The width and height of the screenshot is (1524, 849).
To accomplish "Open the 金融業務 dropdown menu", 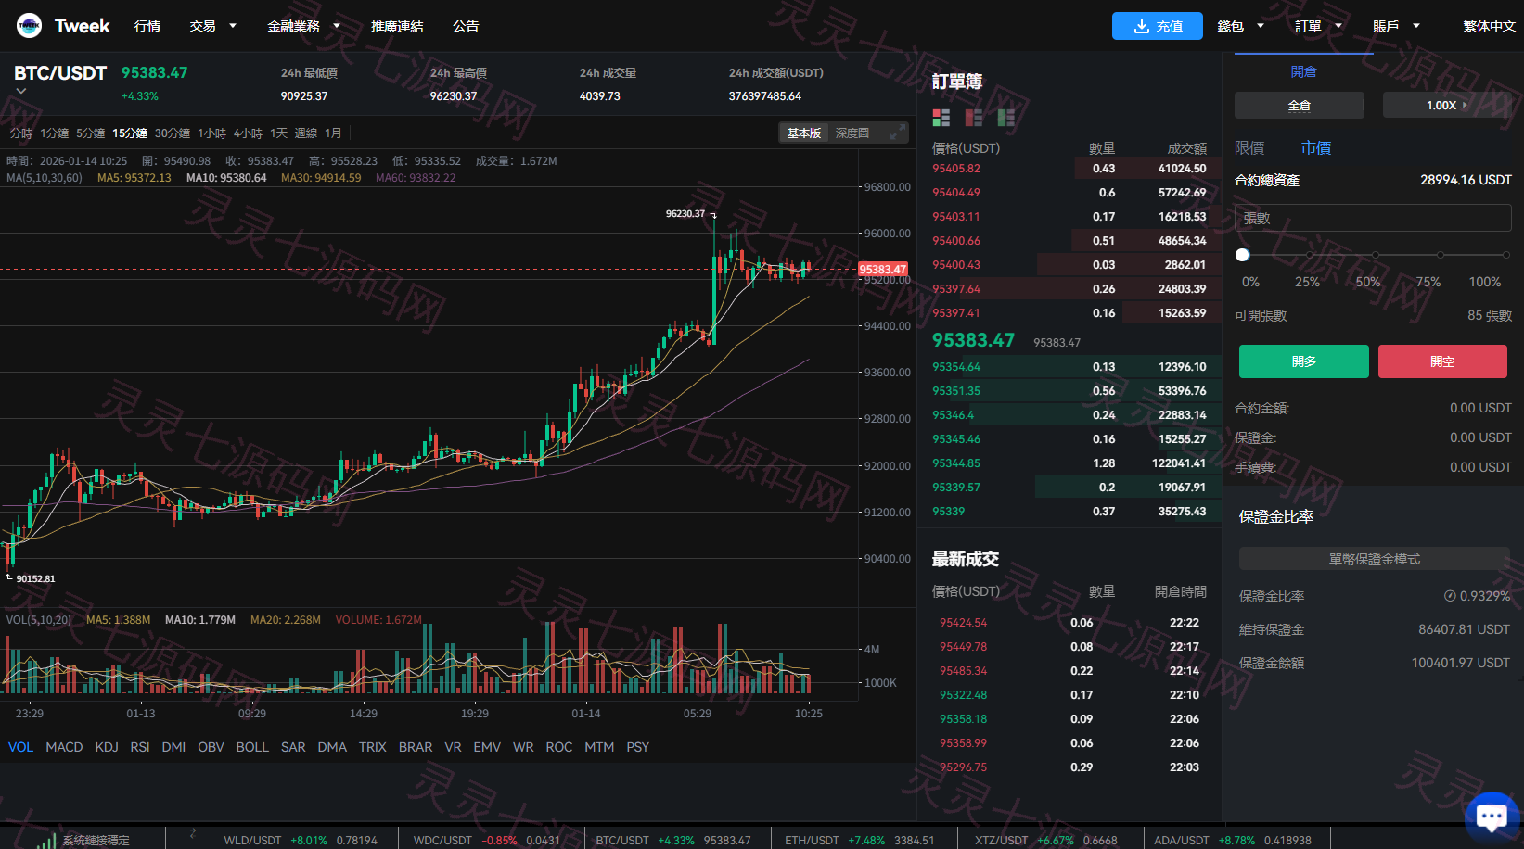I will (x=303, y=26).
